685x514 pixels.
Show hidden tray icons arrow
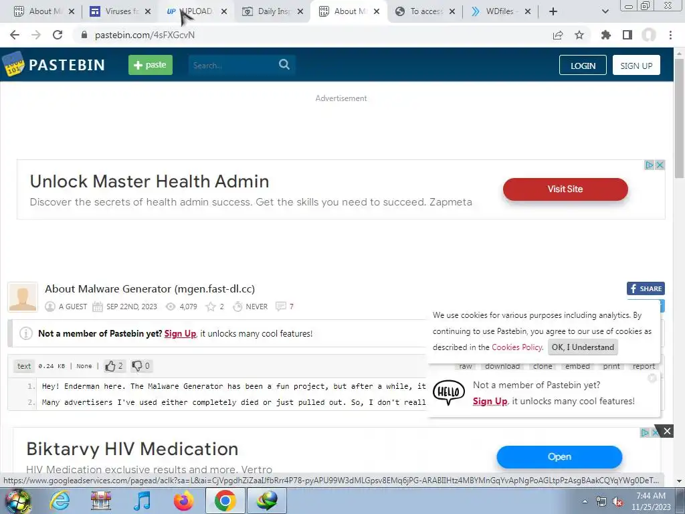(585, 502)
